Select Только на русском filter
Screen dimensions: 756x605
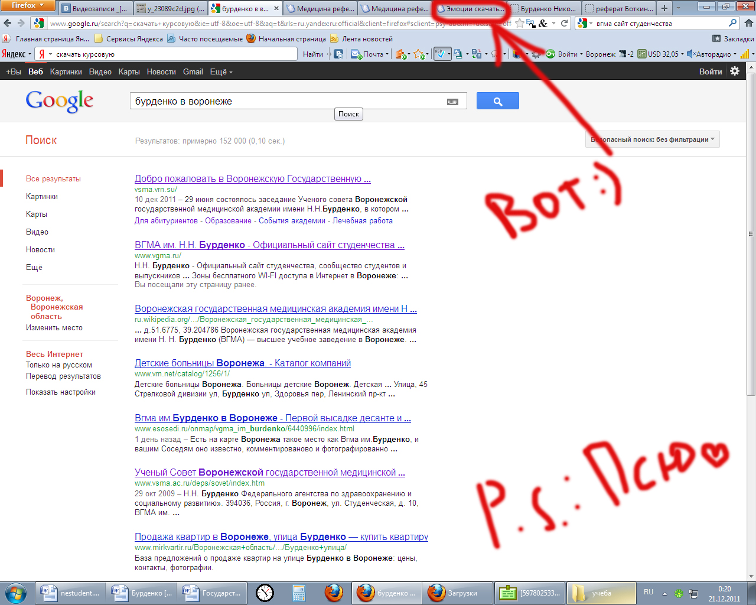59,365
